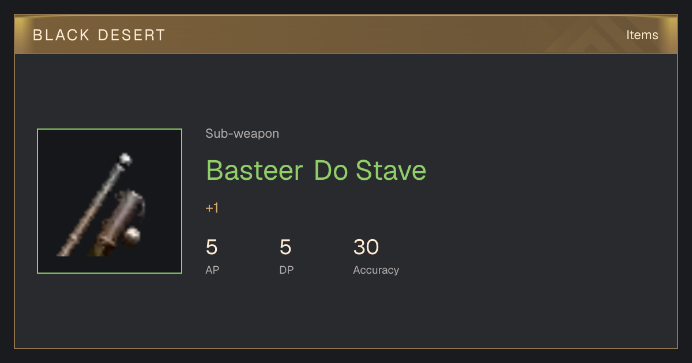The width and height of the screenshot is (692, 363).
Task: Click the short ornament piece in item image
Action: pos(119,222)
